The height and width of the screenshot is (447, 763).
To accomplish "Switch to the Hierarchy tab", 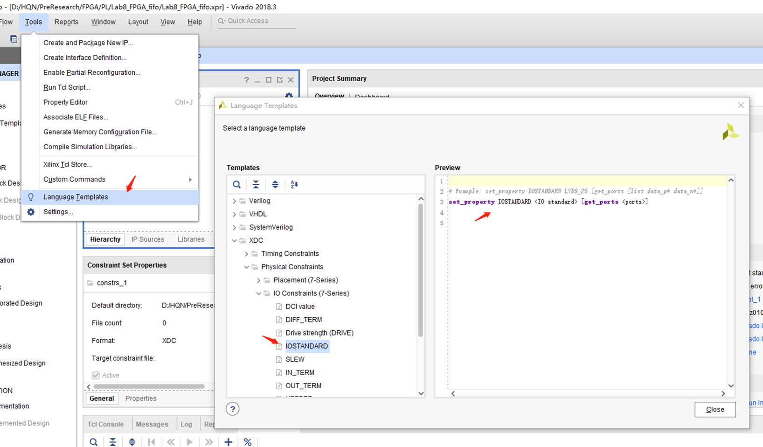I will tap(105, 239).
